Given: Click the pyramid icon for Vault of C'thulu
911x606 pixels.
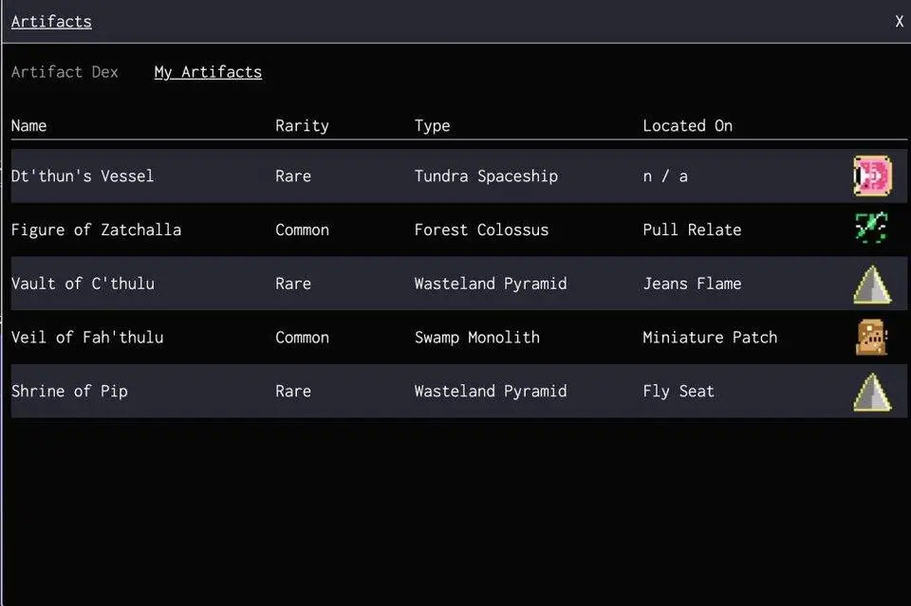Looking at the screenshot, I should (x=871, y=284).
